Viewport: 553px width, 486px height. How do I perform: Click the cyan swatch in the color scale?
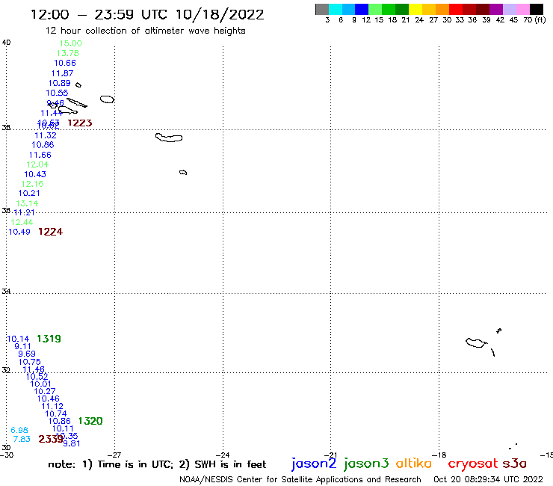336,9
